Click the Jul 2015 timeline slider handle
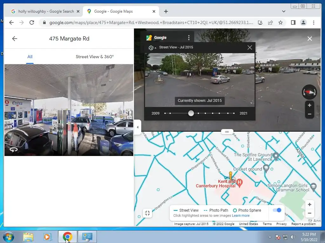The image size is (325, 243). (191, 113)
